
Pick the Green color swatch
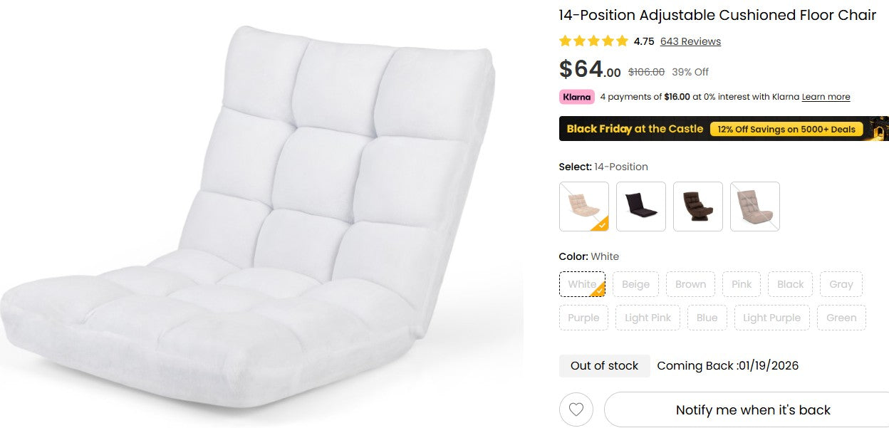click(x=841, y=317)
